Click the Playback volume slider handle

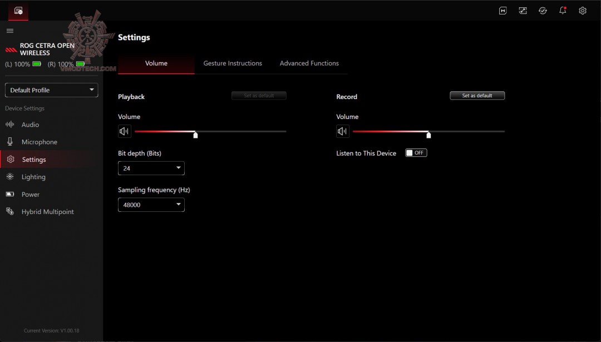click(195, 135)
